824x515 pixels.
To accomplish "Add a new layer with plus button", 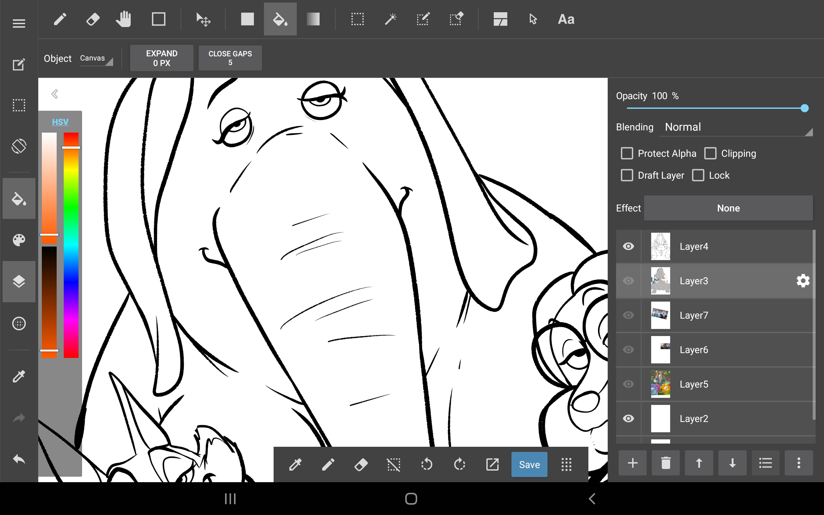I will click(x=632, y=463).
